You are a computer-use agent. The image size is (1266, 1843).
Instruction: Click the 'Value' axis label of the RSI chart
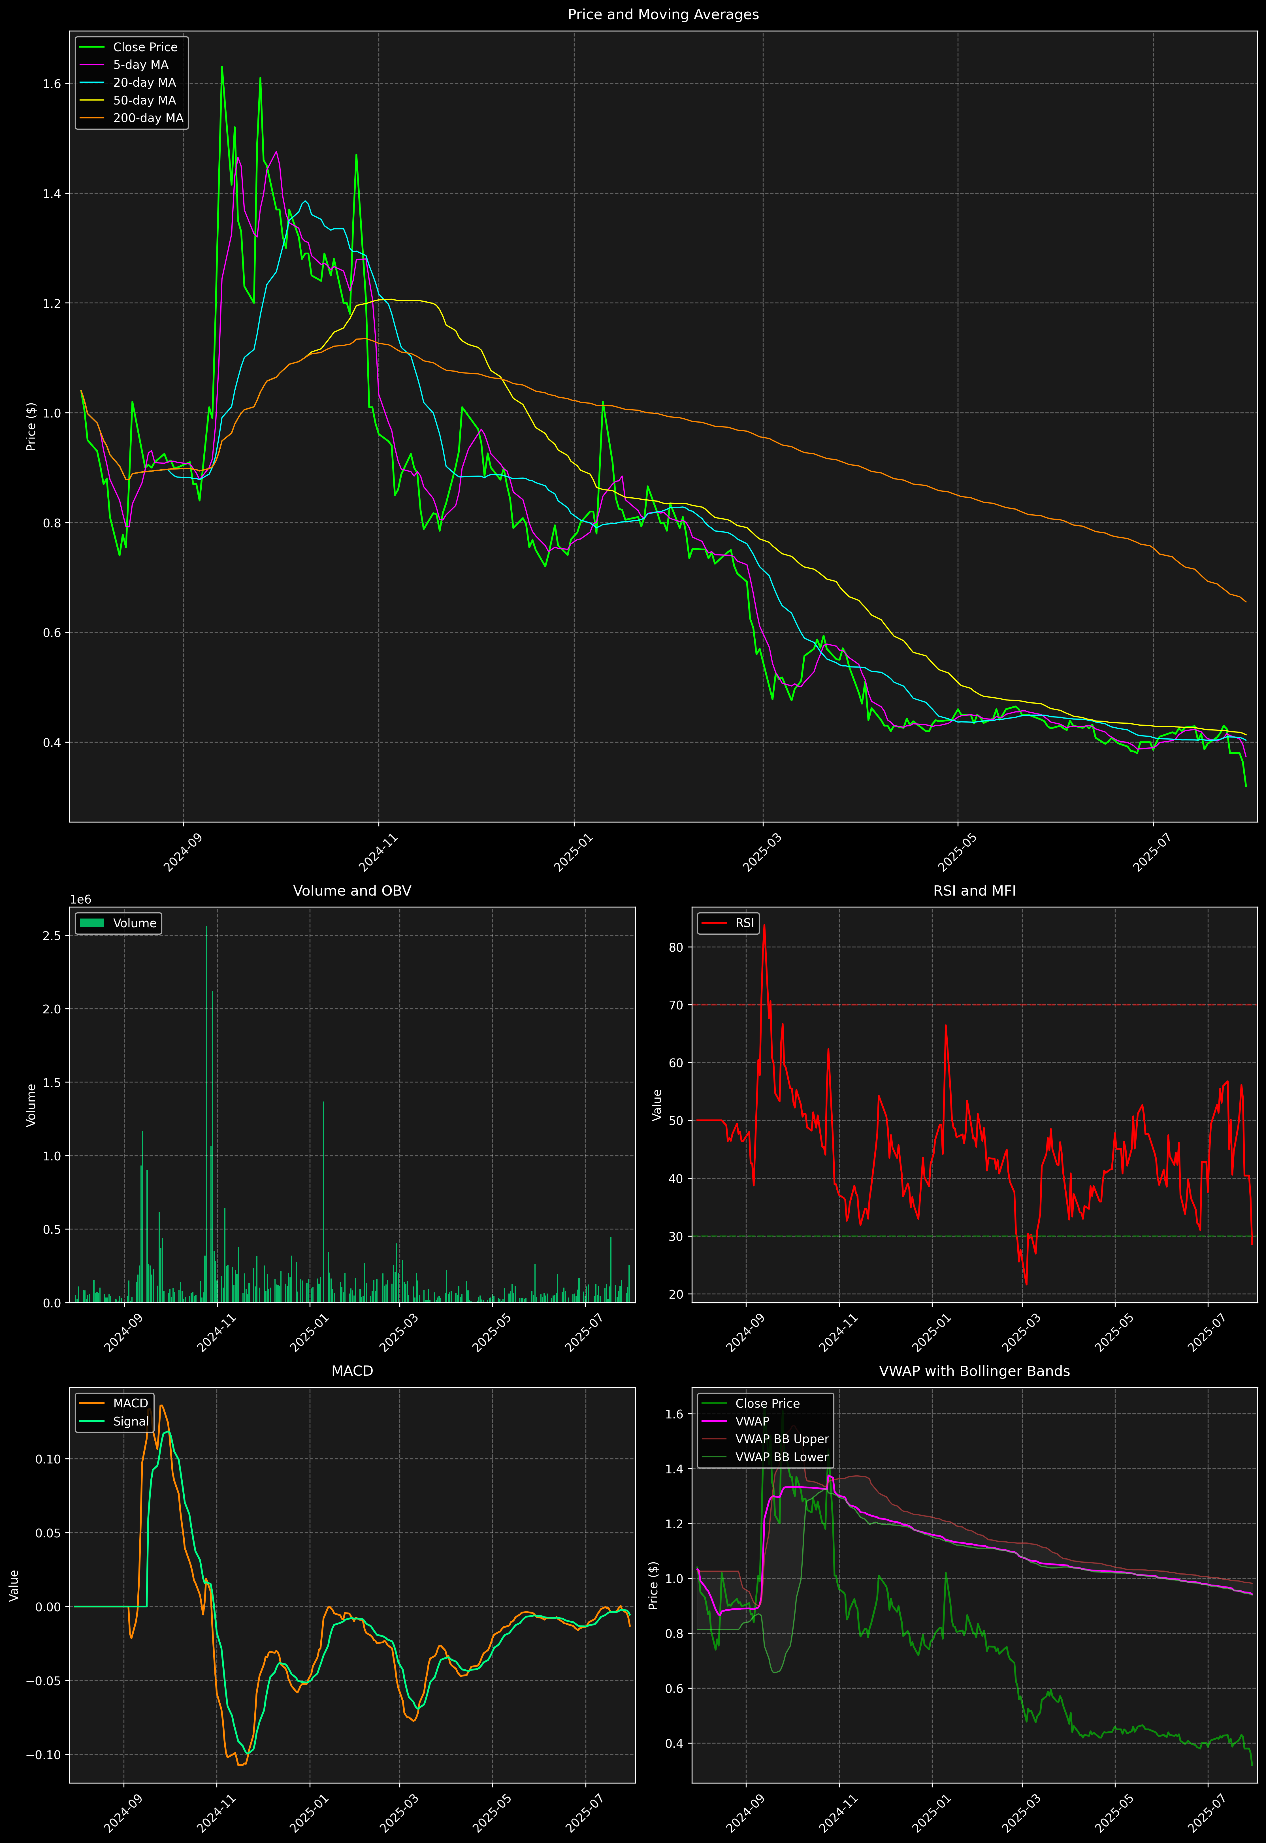coord(657,1105)
